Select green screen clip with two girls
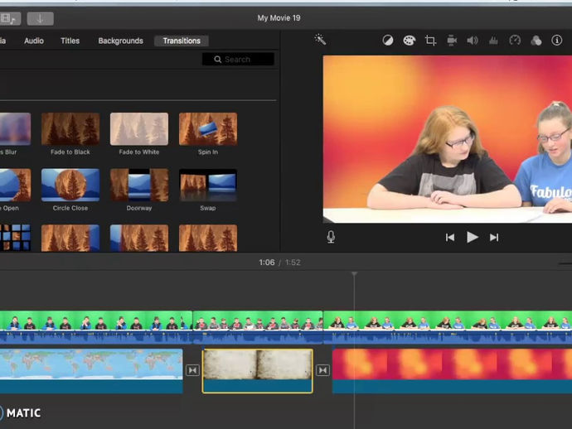The height and width of the screenshot is (429, 572). [448, 327]
